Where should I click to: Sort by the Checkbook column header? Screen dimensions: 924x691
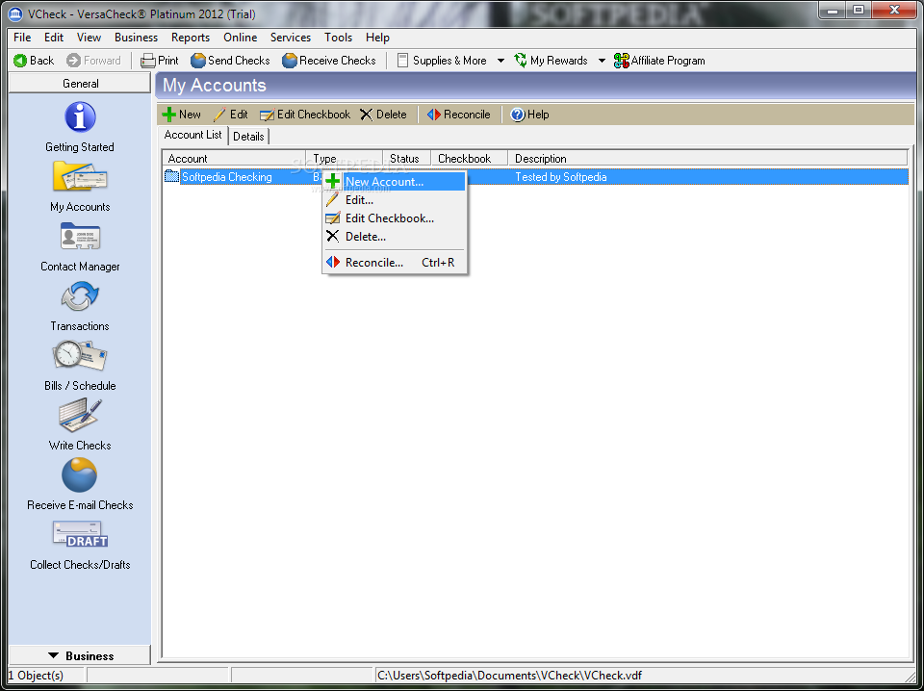[x=470, y=159]
